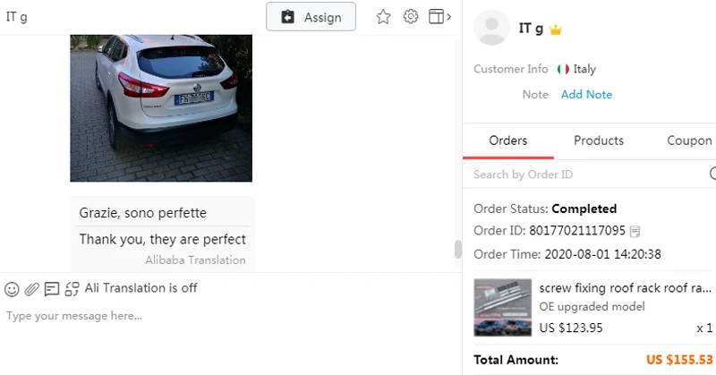Attach a file with paperclip icon
Screen dimensions: 716x375
[x=31, y=289]
